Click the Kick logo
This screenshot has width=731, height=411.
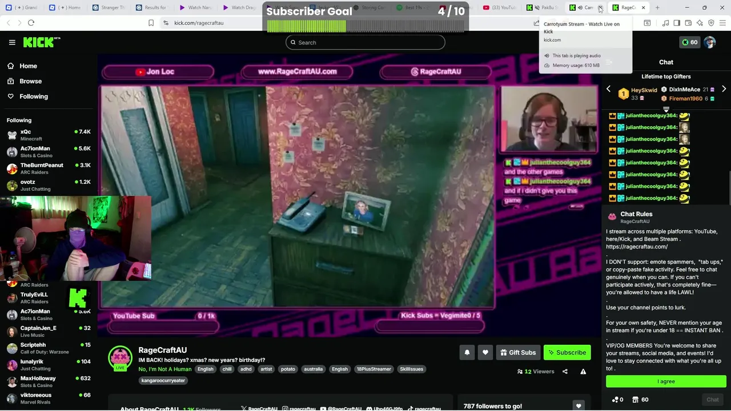tap(41, 42)
